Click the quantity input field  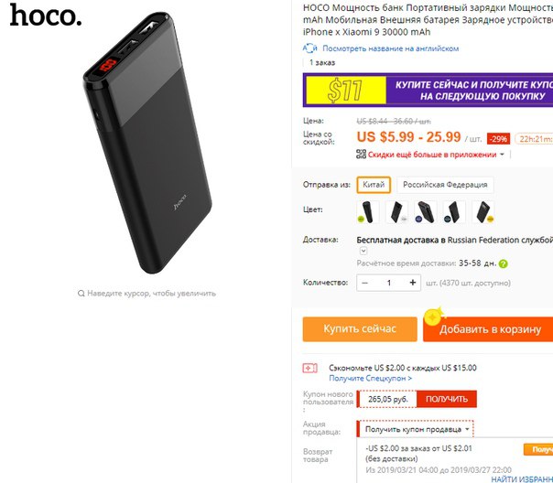(x=389, y=283)
